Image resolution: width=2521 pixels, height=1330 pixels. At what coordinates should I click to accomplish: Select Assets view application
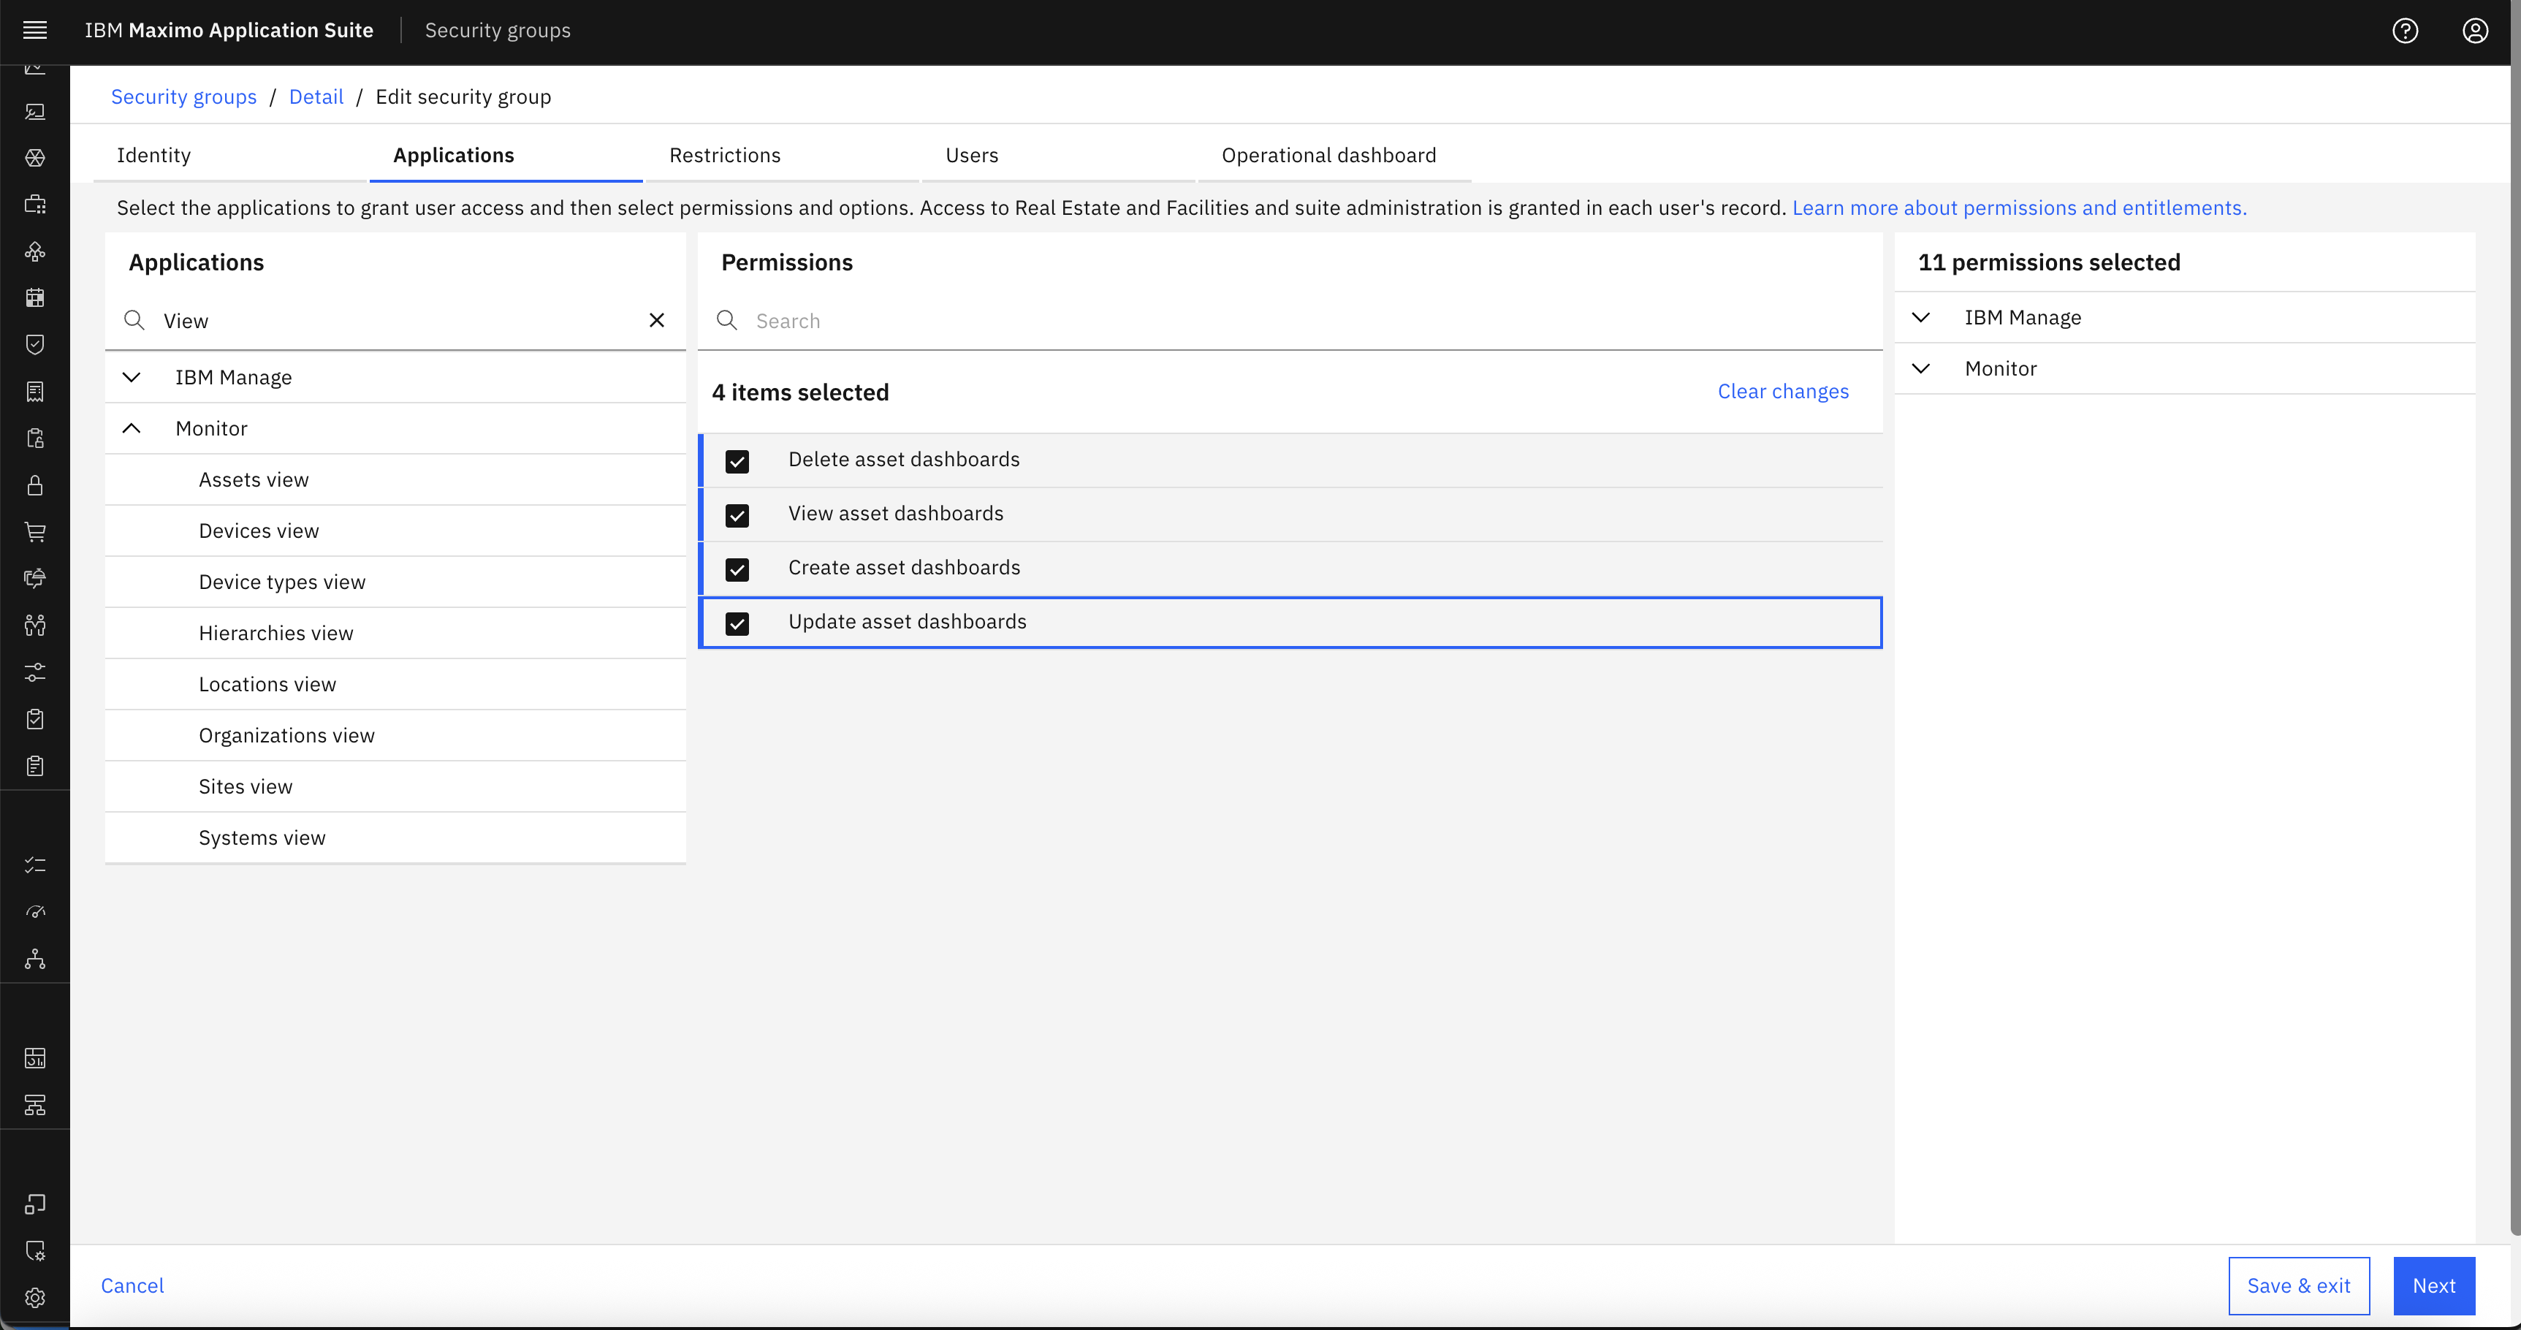[395, 479]
